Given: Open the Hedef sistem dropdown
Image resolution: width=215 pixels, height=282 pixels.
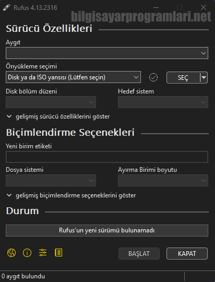Looking at the screenshot, I should pos(163,102).
